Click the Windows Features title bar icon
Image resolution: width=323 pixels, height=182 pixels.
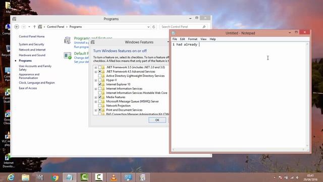click(93, 42)
